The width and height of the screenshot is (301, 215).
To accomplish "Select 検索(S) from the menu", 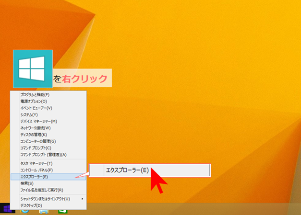I will pyautogui.click(x=48, y=183).
